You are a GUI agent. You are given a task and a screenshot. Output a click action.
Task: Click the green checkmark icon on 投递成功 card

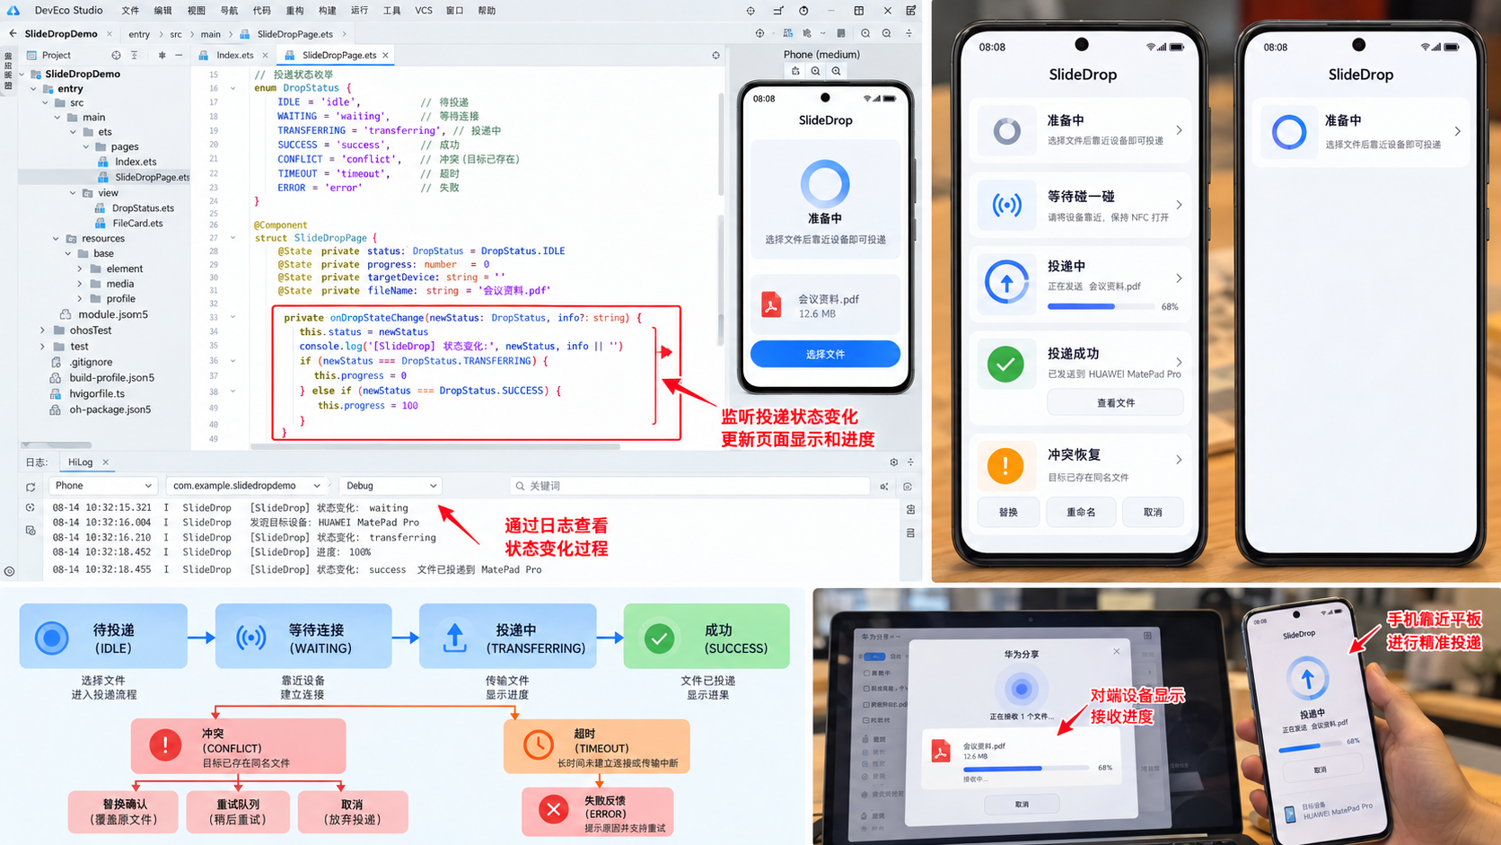(x=1005, y=365)
